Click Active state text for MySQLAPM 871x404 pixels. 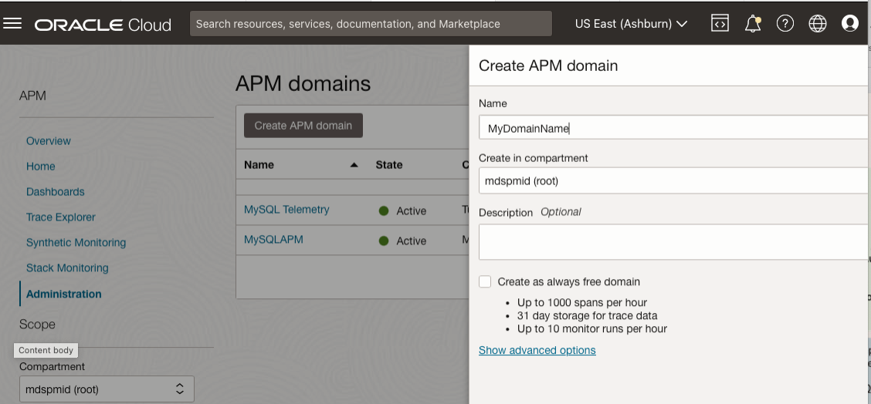coord(411,241)
